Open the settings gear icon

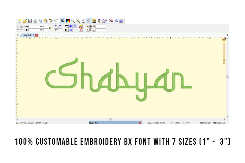point(111,20)
